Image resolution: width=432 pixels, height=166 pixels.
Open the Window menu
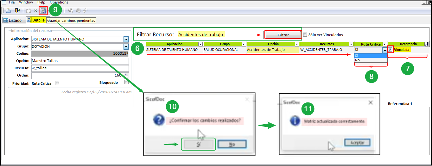coord(26,2)
